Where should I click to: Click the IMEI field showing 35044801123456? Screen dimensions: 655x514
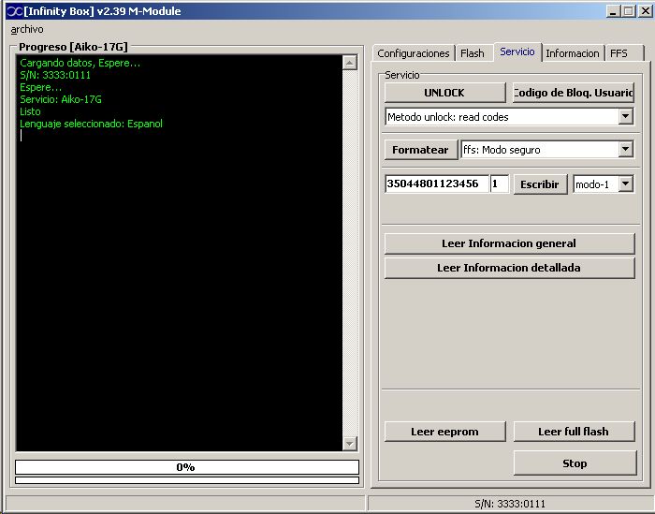click(x=437, y=184)
